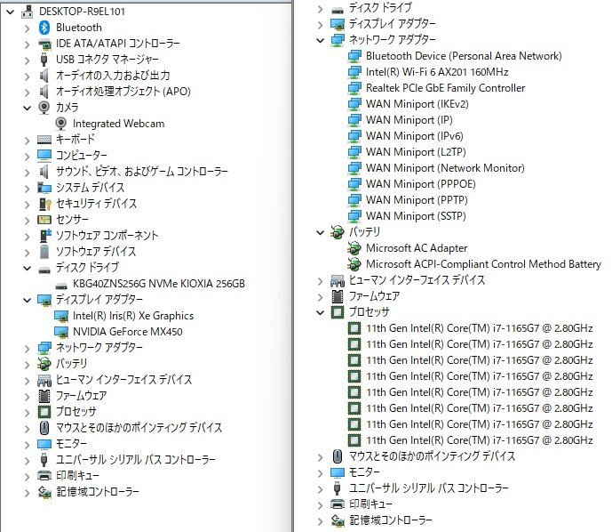Click the NVIDIA GeForce MX450 adapter icon
612x532 pixels.
61,332
